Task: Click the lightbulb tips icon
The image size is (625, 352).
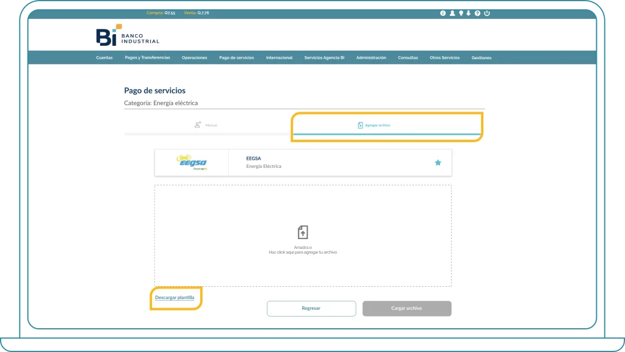Action: (461, 13)
